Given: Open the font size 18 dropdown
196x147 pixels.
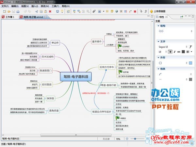Looking at the screenshot, I should coord(166,52).
